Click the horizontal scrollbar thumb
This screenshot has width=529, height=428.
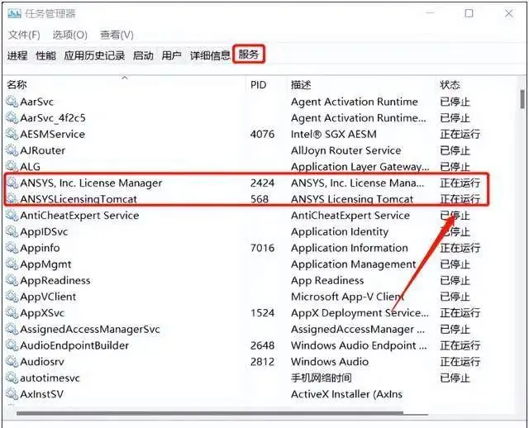coord(222,413)
